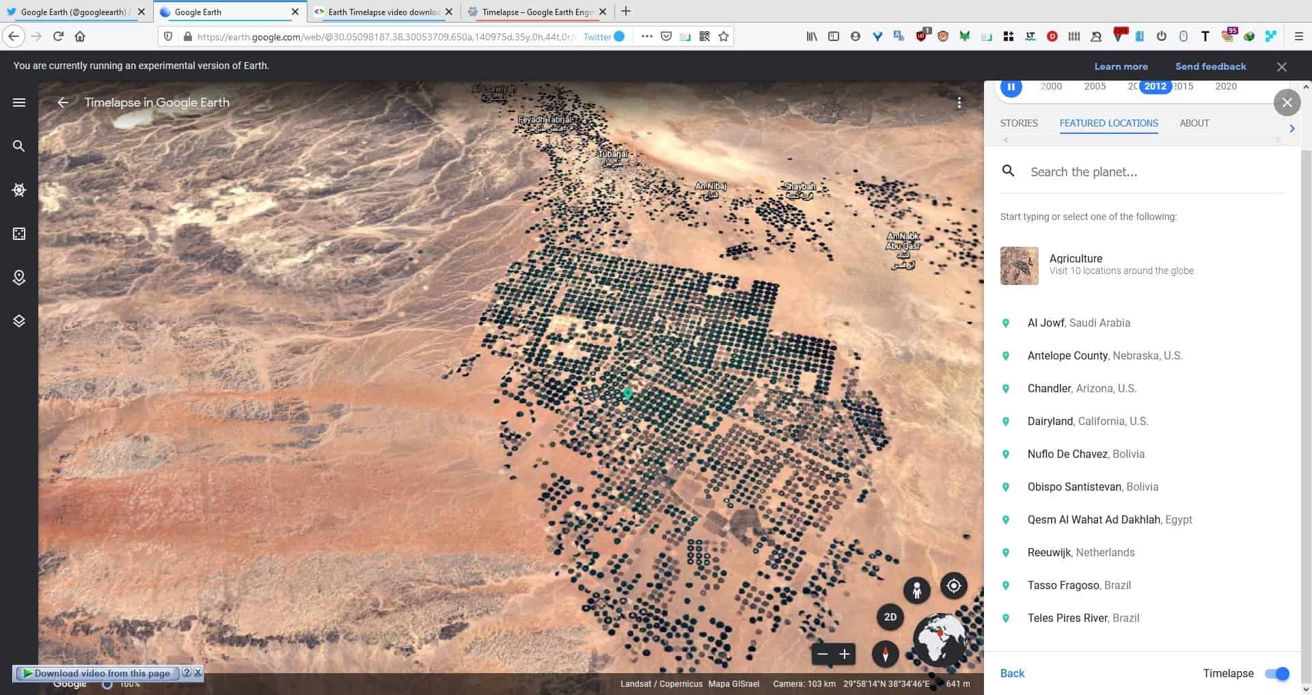This screenshot has width=1312, height=695.
Task: Select the I'm Feeling Lucky dice icon
Action: [x=18, y=233]
